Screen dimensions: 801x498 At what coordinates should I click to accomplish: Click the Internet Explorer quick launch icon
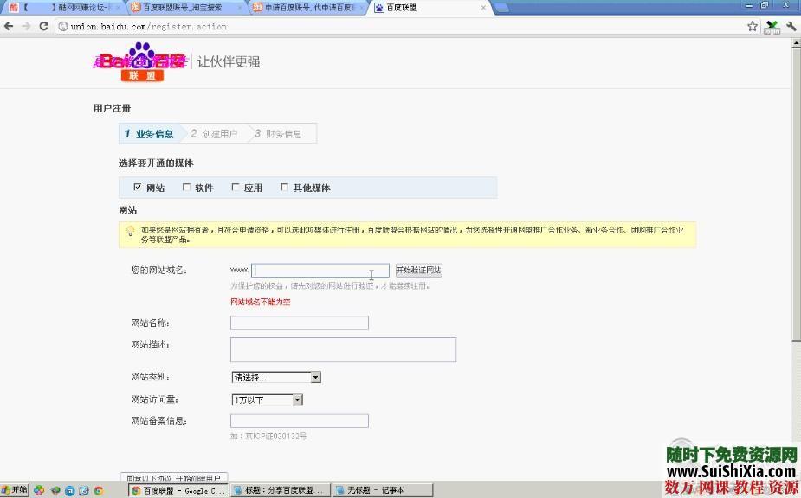pyautogui.click(x=85, y=490)
